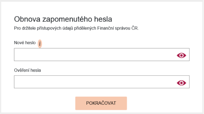Toggle the eye icon in the verification password box

click(x=181, y=83)
